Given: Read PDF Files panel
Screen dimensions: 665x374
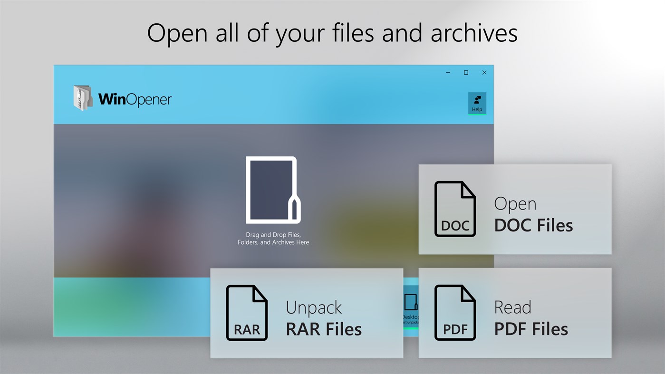Looking at the screenshot, I should click(x=515, y=313).
